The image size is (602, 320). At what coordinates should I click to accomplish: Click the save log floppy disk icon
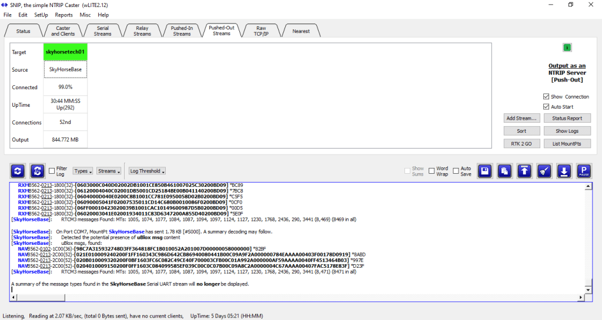tap(484, 171)
